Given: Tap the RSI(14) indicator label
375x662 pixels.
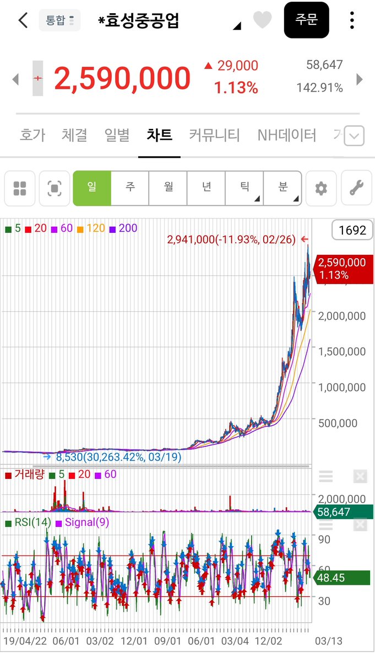Looking at the screenshot, I should click(x=28, y=522).
